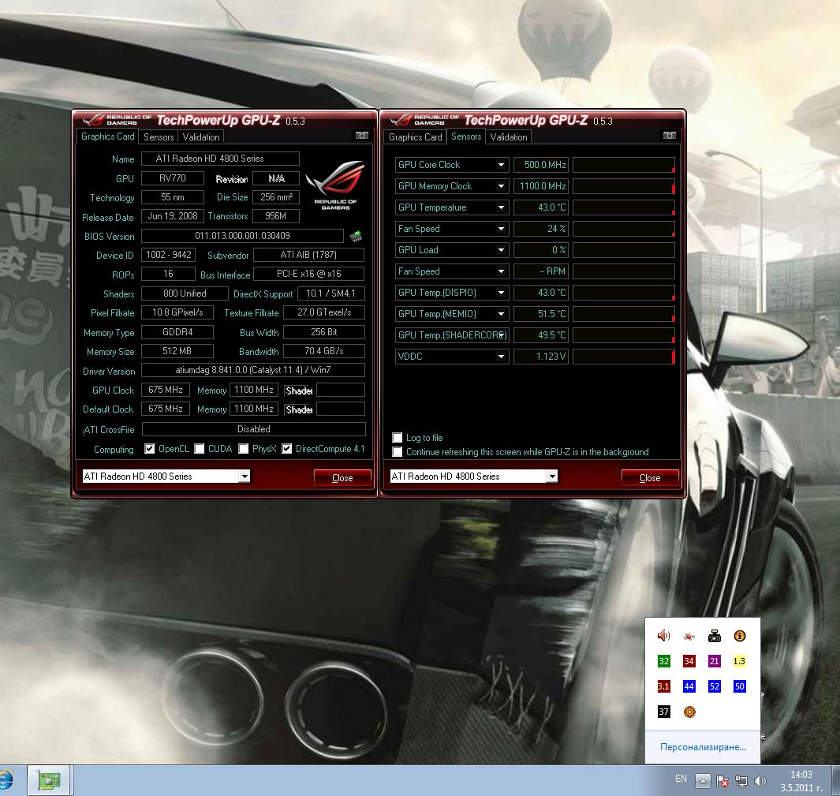Click the VDDC graph bar

coord(624,357)
